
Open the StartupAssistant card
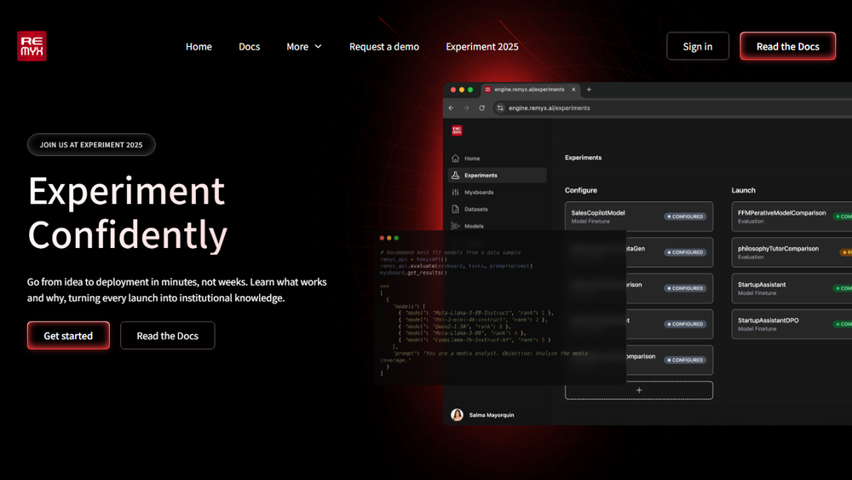(792, 288)
